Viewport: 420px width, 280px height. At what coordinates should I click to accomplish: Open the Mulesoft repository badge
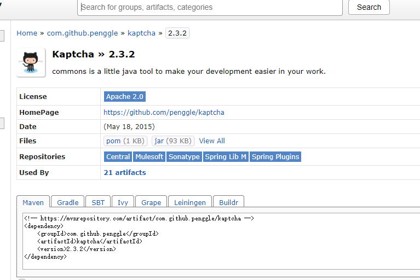[x=149, y=157]
